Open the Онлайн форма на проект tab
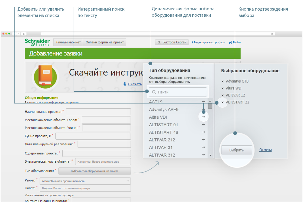 [x=105, y=42]
